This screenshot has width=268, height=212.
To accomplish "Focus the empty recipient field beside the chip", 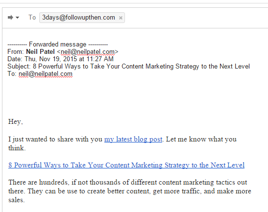I will click(x=195, y=18).
